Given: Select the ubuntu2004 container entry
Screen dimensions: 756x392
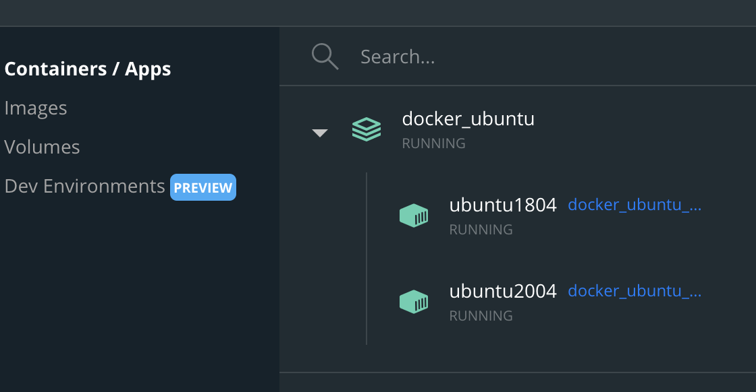Looking at the screenshot, I should click(x=502, y=291).
